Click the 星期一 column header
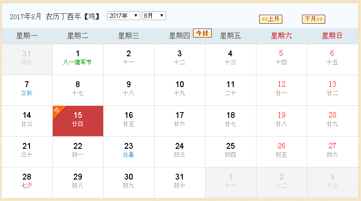Viewport: 361px width, 201px height. click(27, 36)
